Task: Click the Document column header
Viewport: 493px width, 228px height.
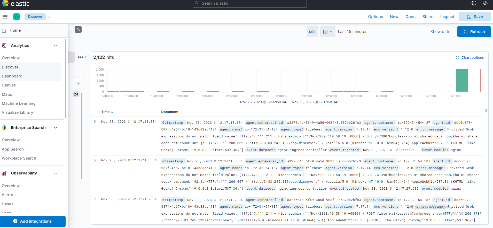Action: [170, 112]
